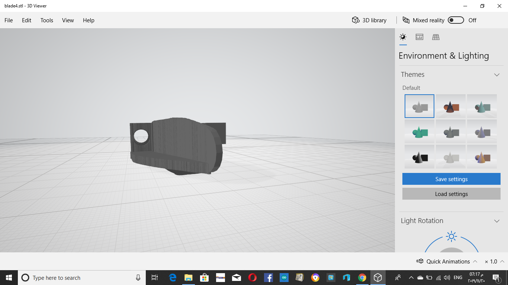Open the File menu
Image resolution: width=508 pixels, height=285 pixels.
[x=9, y=20]
